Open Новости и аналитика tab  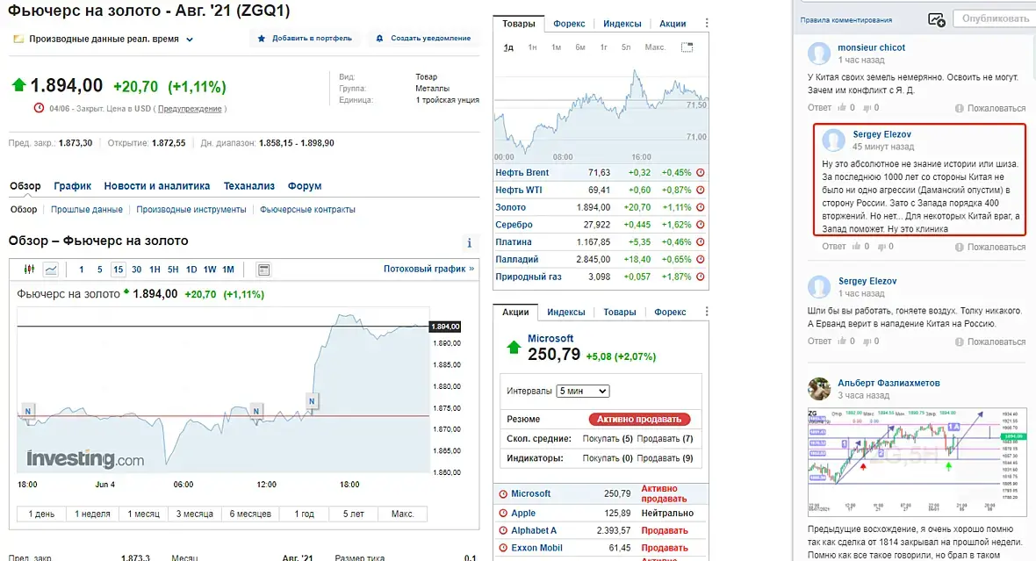[156, 186]
